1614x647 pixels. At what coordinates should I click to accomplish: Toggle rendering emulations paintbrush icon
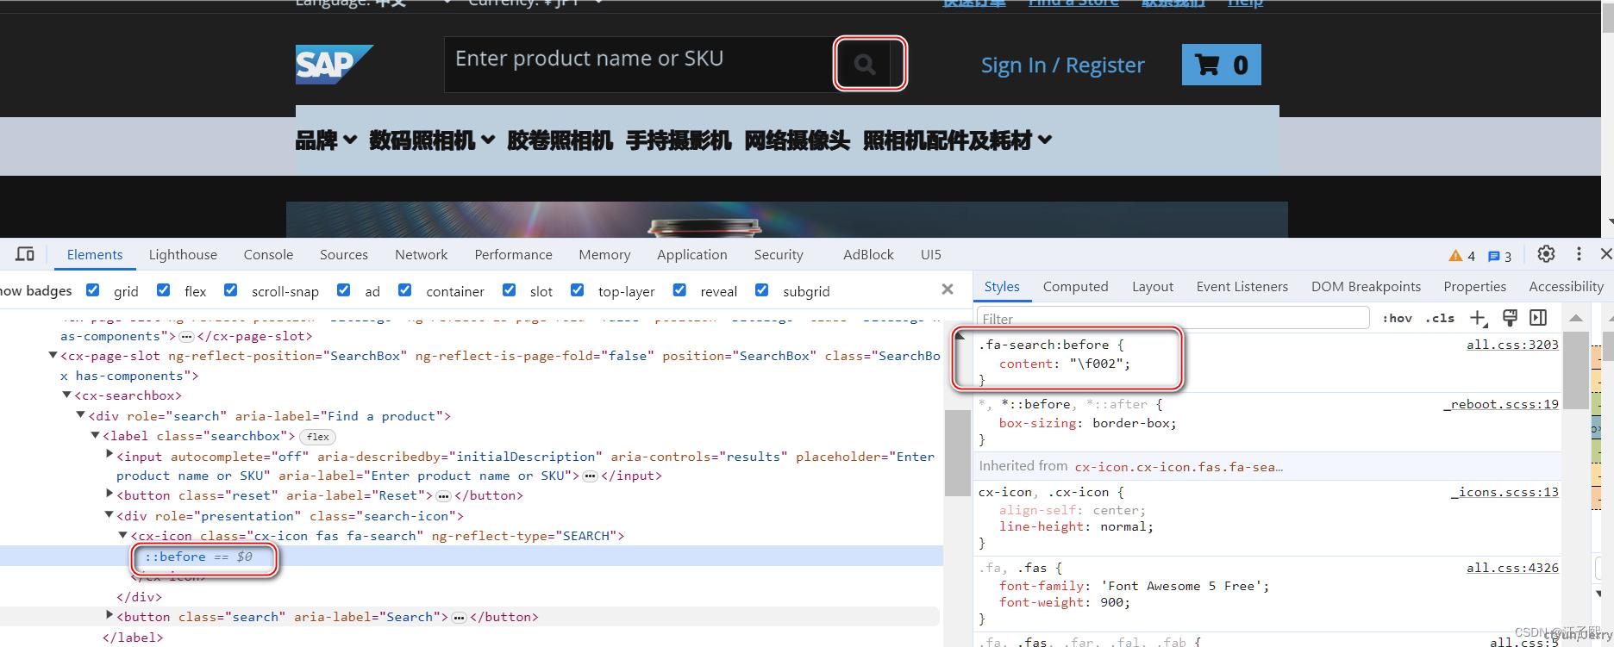(x=1510, y=318)
